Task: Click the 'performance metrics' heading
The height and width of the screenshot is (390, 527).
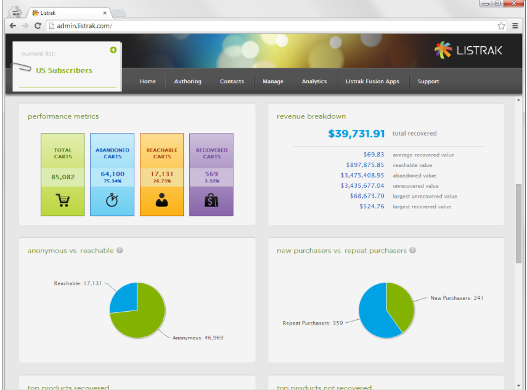Action: point(63,116)
